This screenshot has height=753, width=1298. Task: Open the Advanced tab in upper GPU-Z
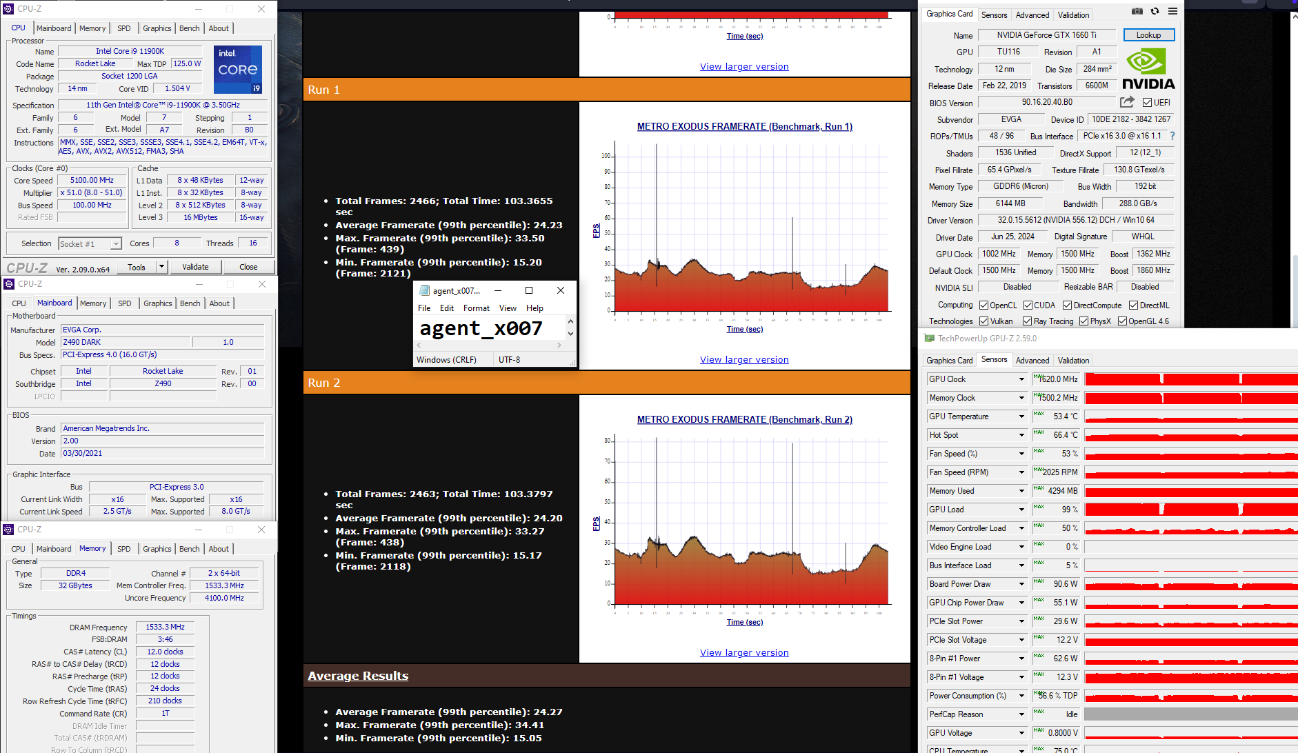(1032, 14)
